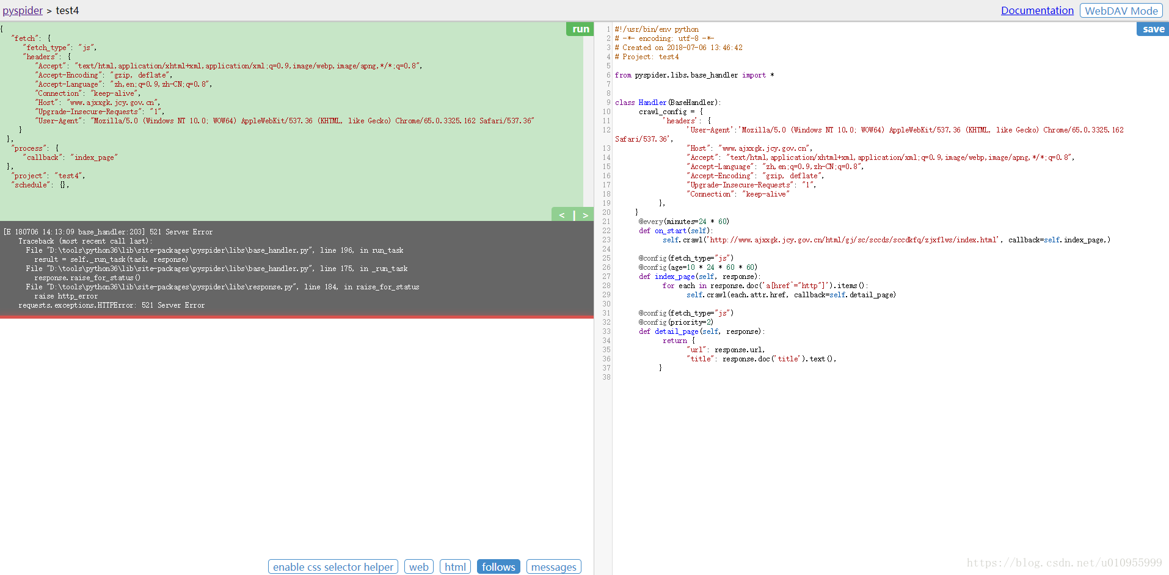Click line number 23 in the gutter

tap(606, 240)
